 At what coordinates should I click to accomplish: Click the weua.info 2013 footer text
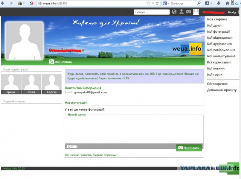(14, 168)
